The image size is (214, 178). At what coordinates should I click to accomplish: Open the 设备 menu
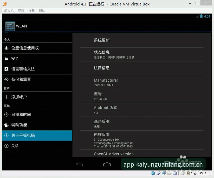click(31, 11)
